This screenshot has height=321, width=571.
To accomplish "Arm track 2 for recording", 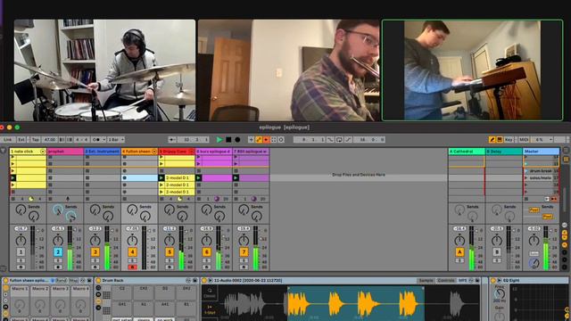I will pos(58,267).
